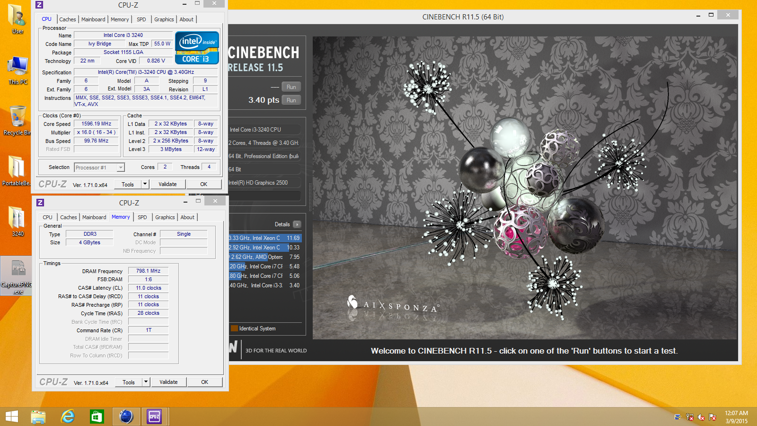Select the 3.33 GHz Intel Xeon ranking row
The height and width of the screenshot is (426, 757).
[264, 238]
